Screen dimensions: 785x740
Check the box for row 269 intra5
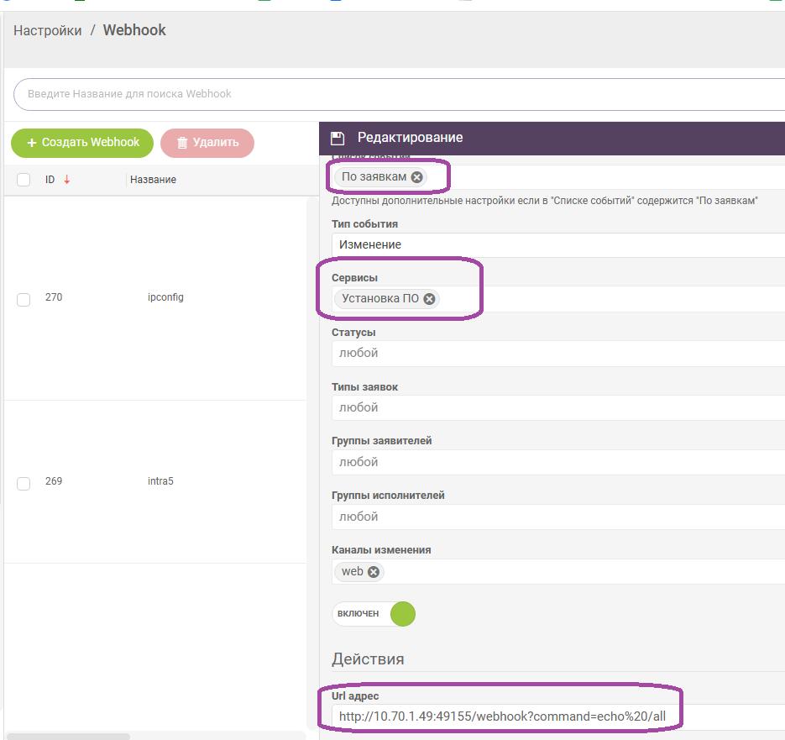click(24, 483)
